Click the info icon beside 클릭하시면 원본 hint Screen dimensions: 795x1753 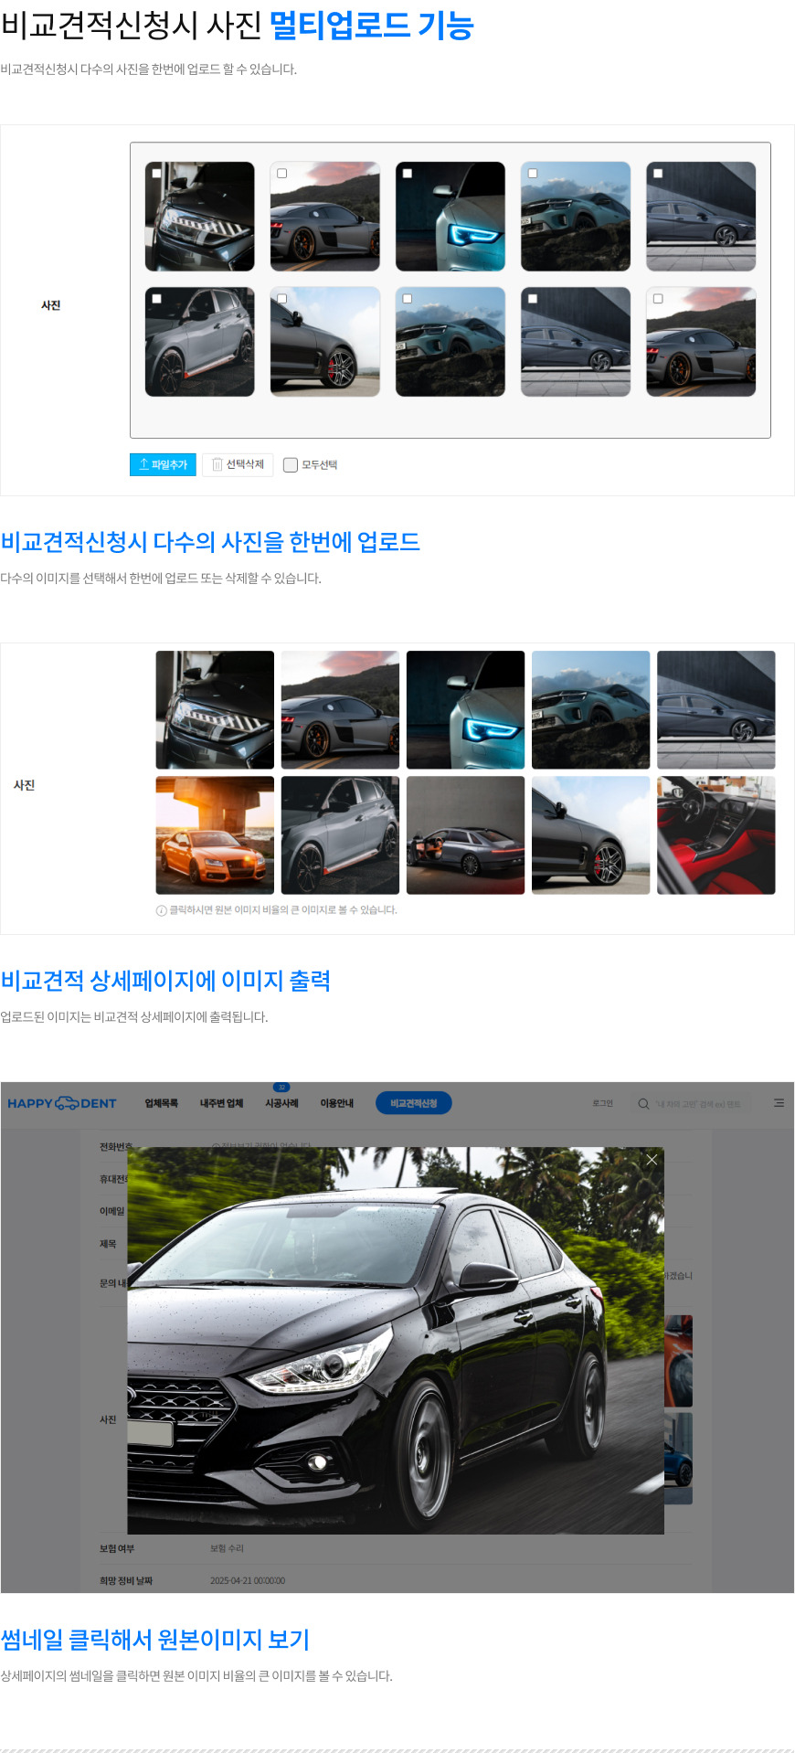tap(162, 910)
